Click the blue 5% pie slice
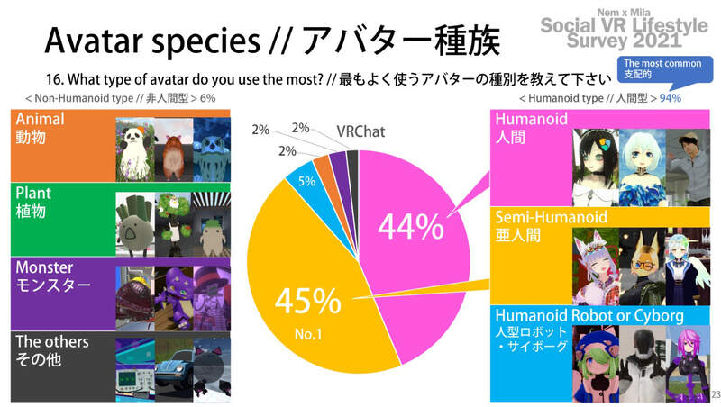The width and height of the screenshot is (721, 407). (300, 184)
